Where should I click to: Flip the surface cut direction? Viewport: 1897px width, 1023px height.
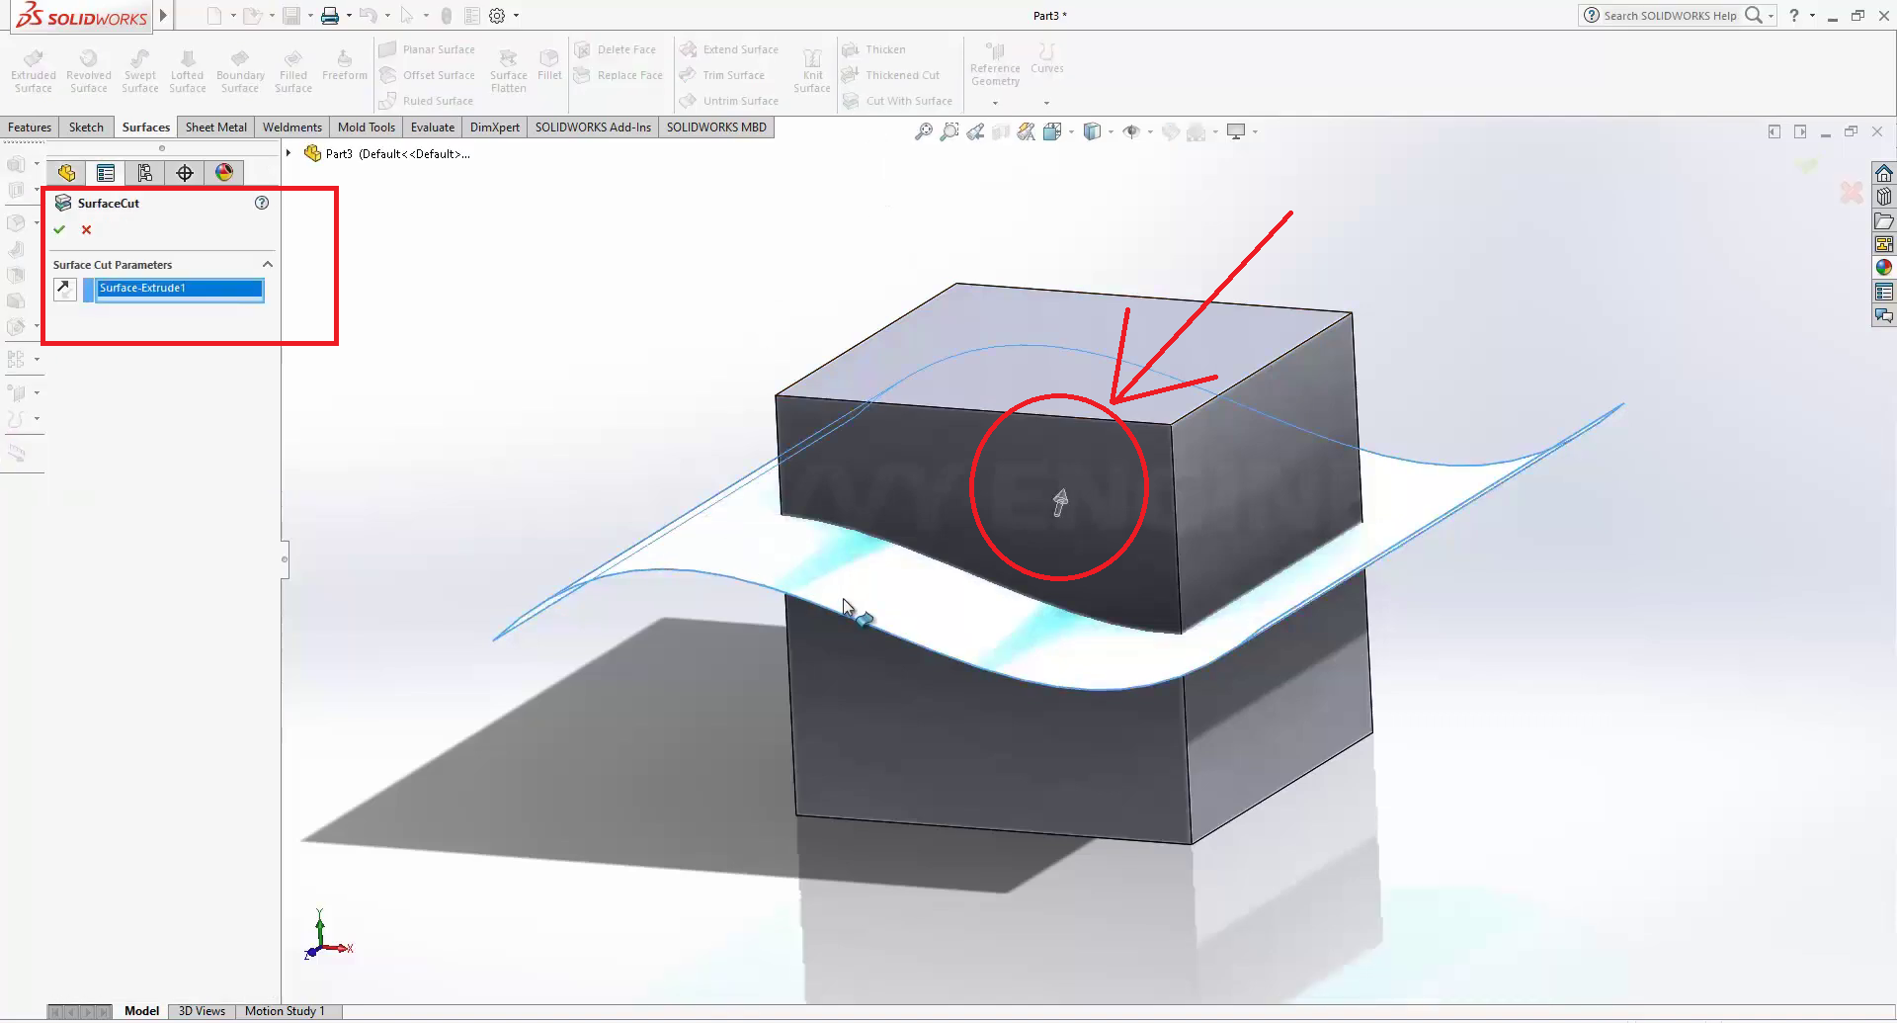coord(64,289)
